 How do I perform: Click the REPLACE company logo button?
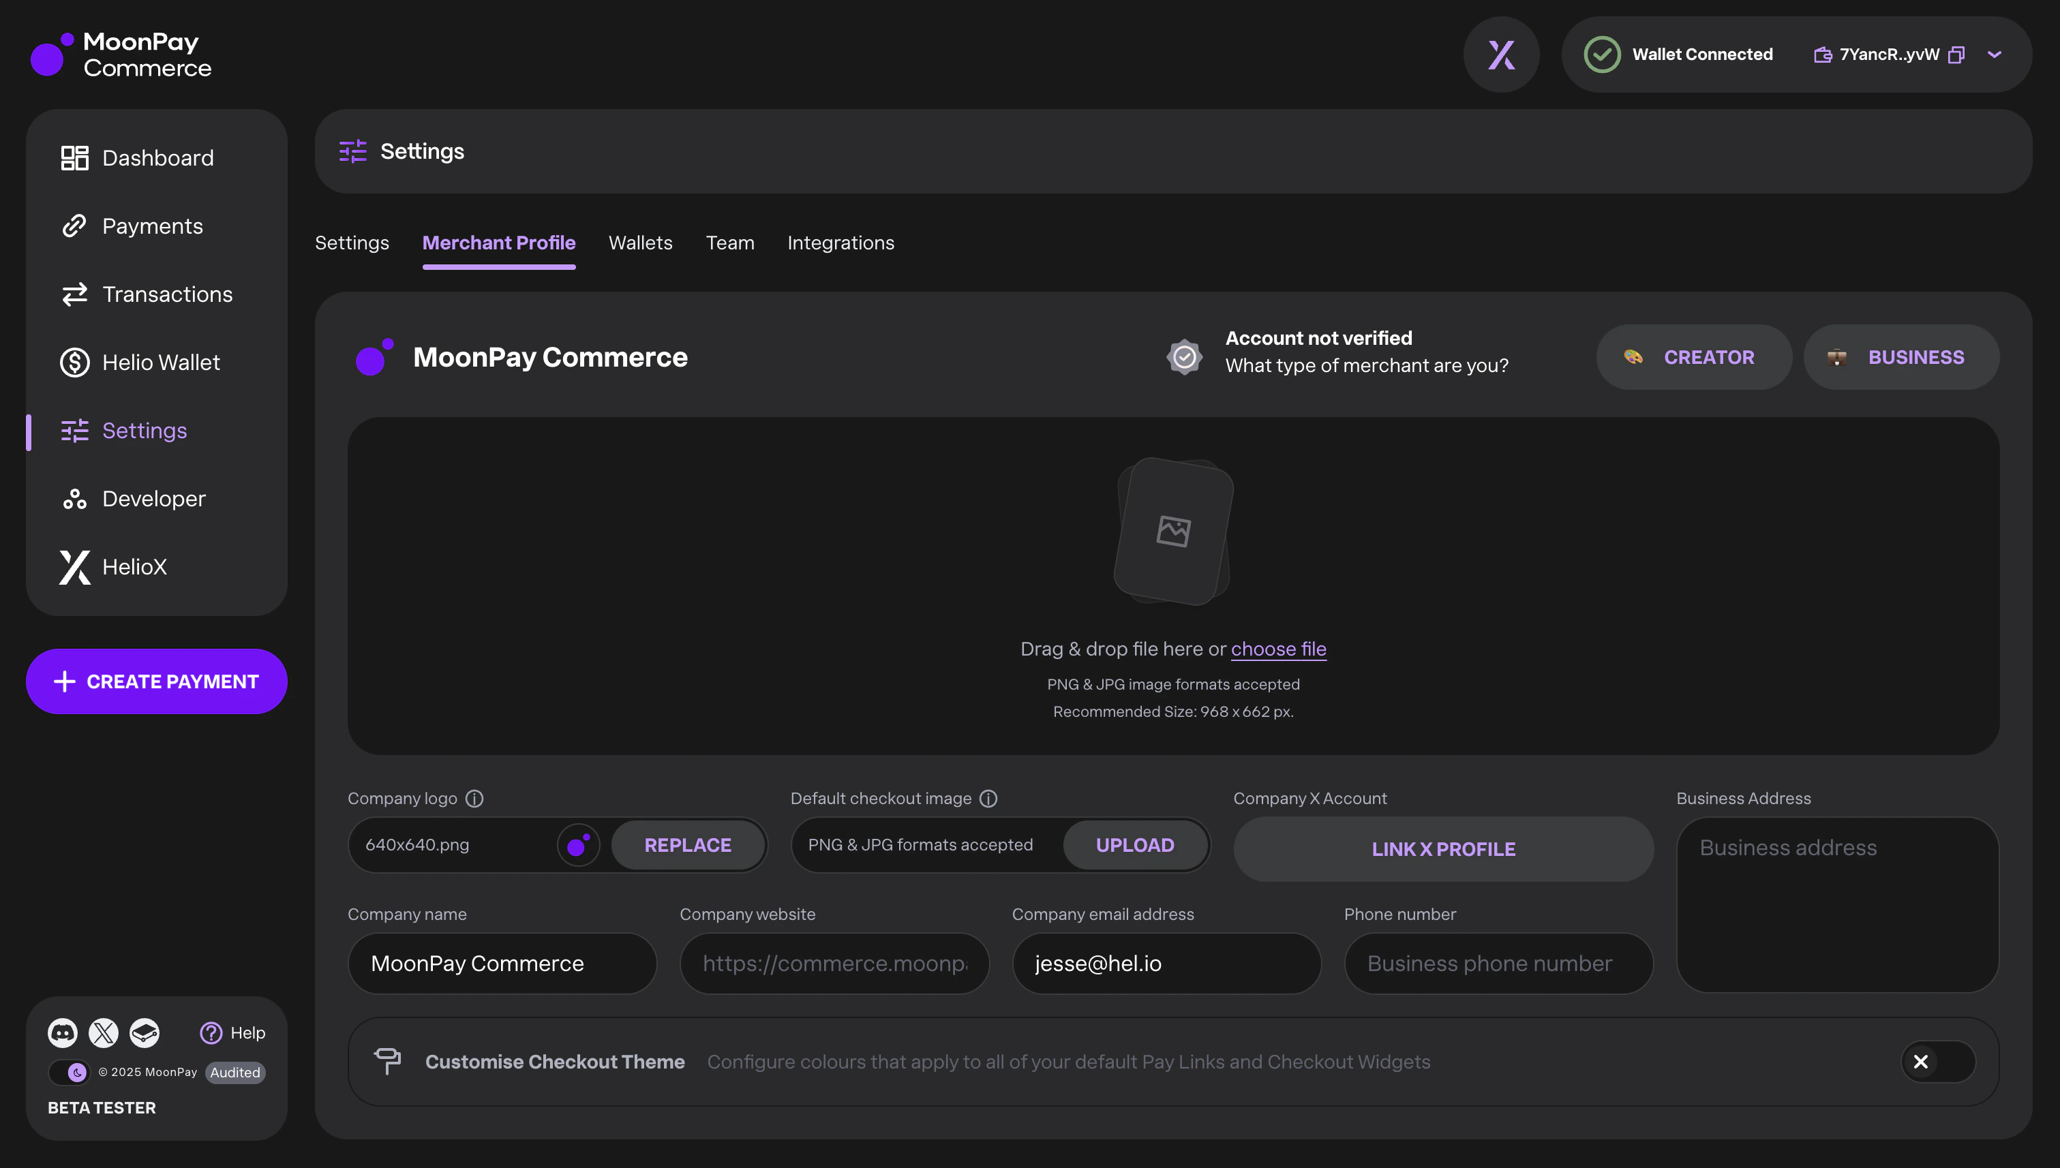point(687,845)
